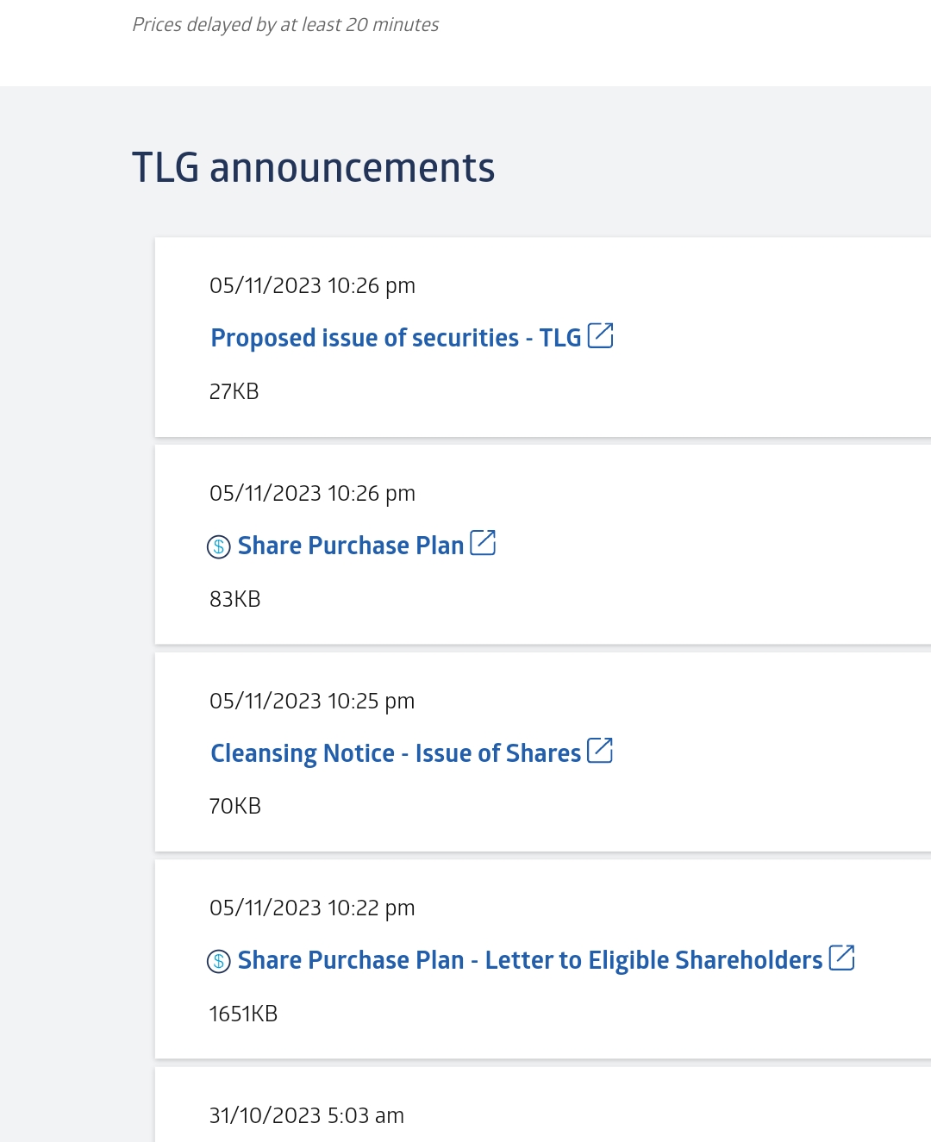Click the 27KB file size text

click(234, 391)
